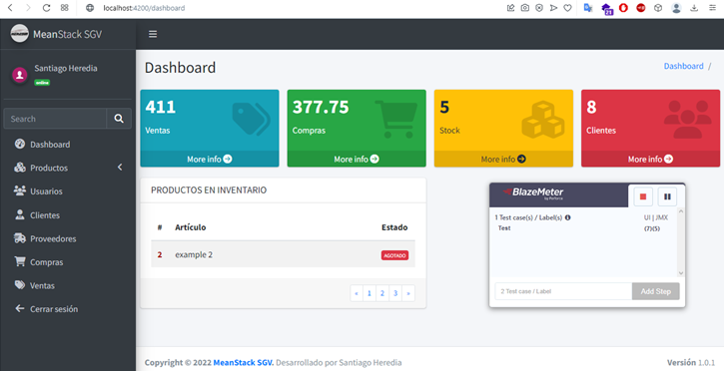Open Clientes in the sidebar

tap(68, 215)
